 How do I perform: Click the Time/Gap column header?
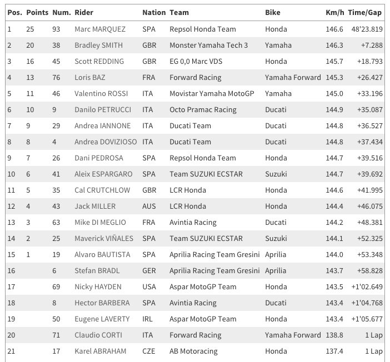(x=364, y=12)
